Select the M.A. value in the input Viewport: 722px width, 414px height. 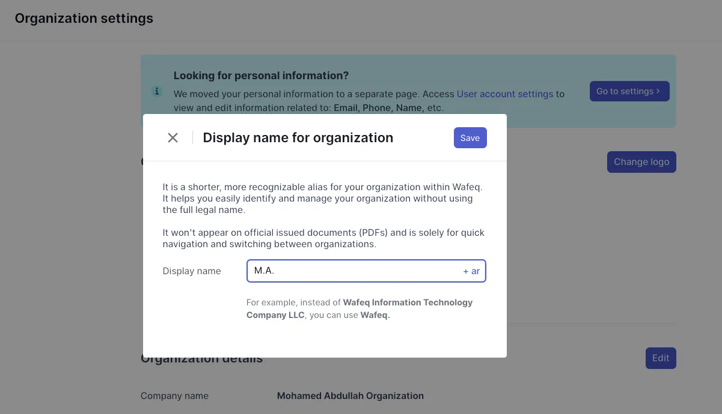click(264, 270)
